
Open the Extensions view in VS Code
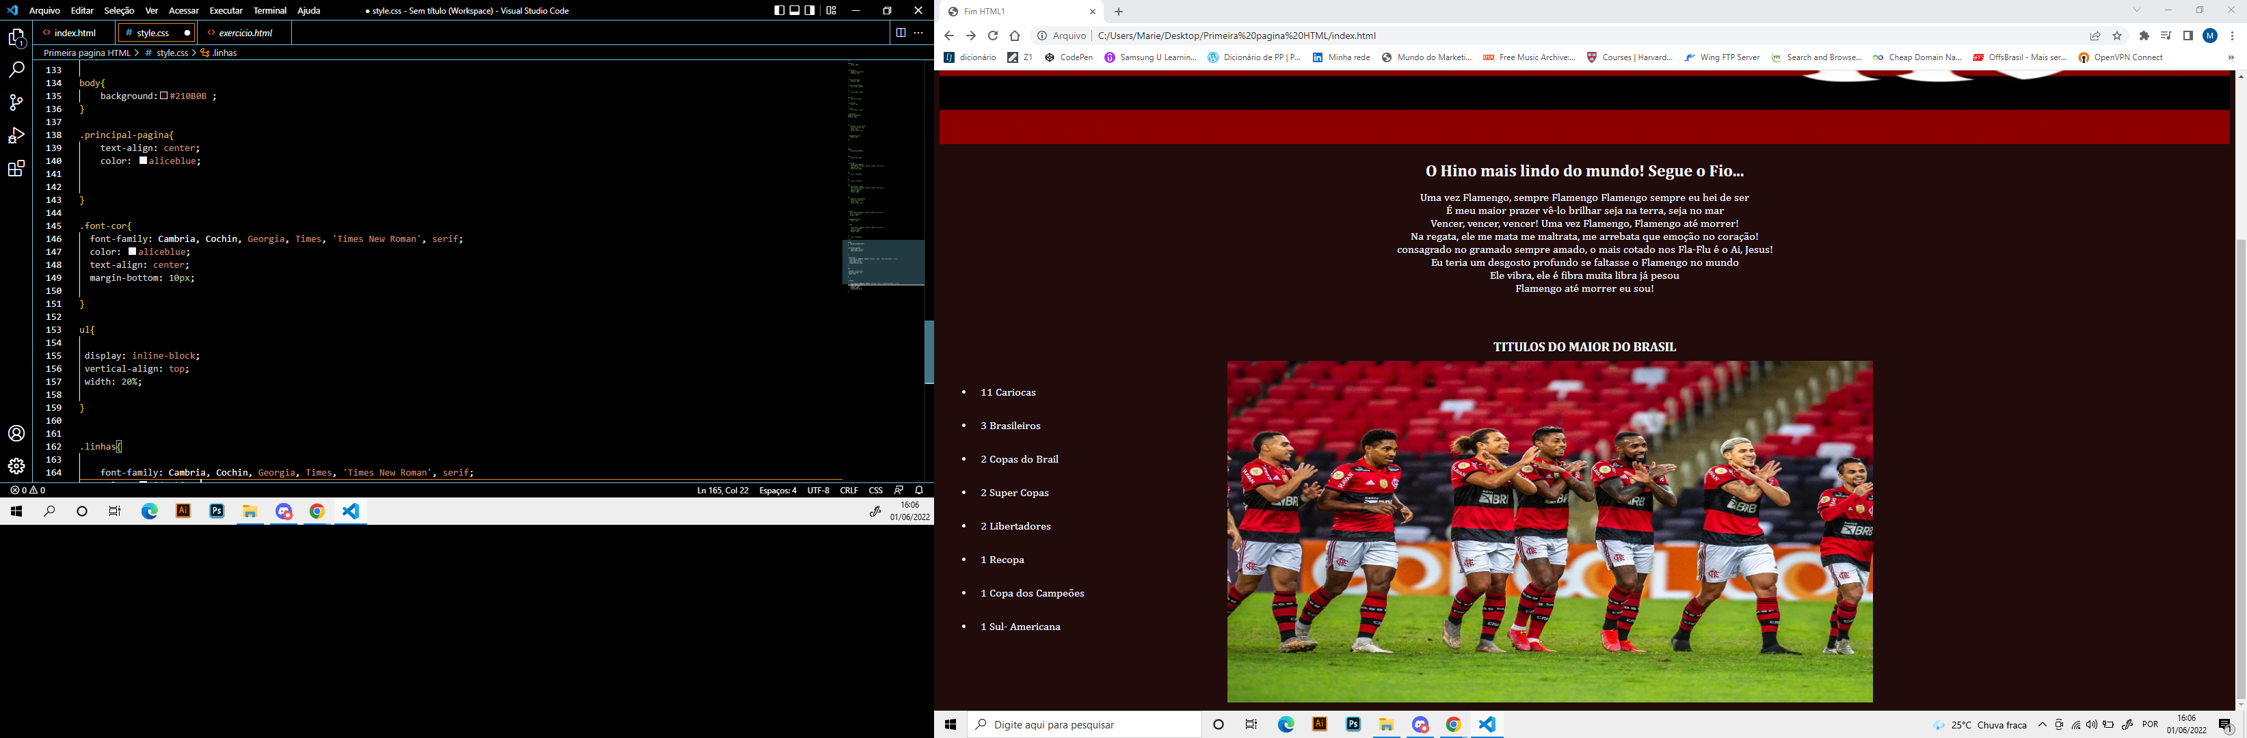(16, 169)
